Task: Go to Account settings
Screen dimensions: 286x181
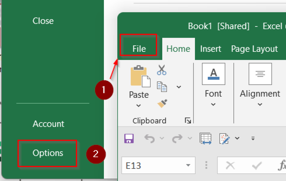Action: click(48, 124)
